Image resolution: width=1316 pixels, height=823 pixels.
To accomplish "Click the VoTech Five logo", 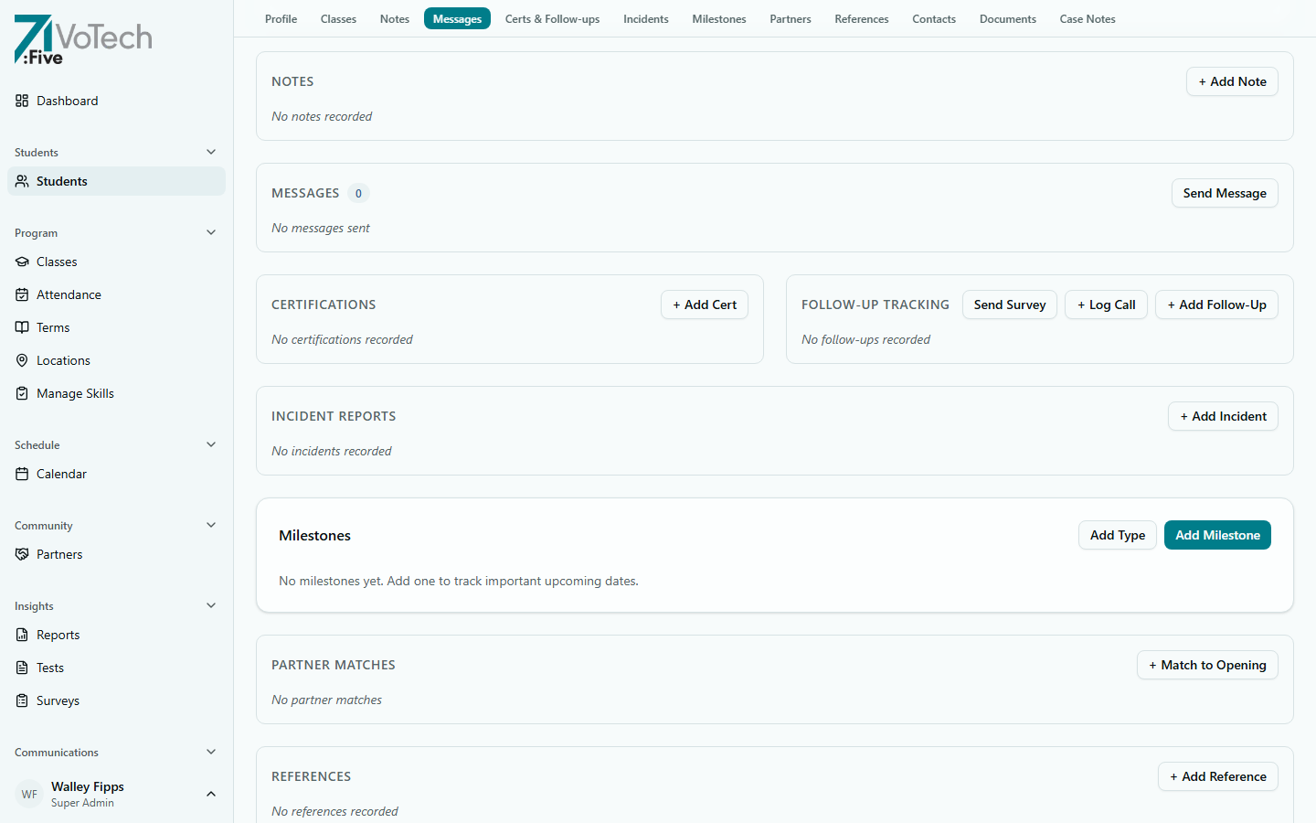I will (82, 39).
